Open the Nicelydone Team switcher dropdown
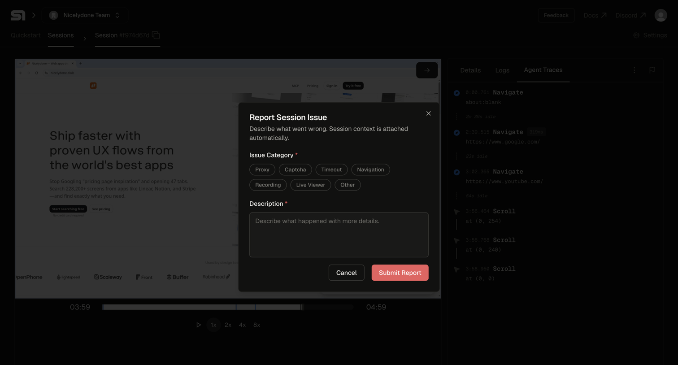678x365 pixels. click(x=85, y=15)
